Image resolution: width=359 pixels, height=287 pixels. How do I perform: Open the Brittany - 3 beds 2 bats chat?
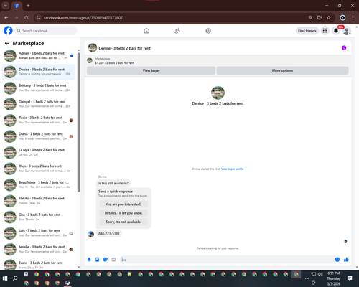click(x=38, y=88)
